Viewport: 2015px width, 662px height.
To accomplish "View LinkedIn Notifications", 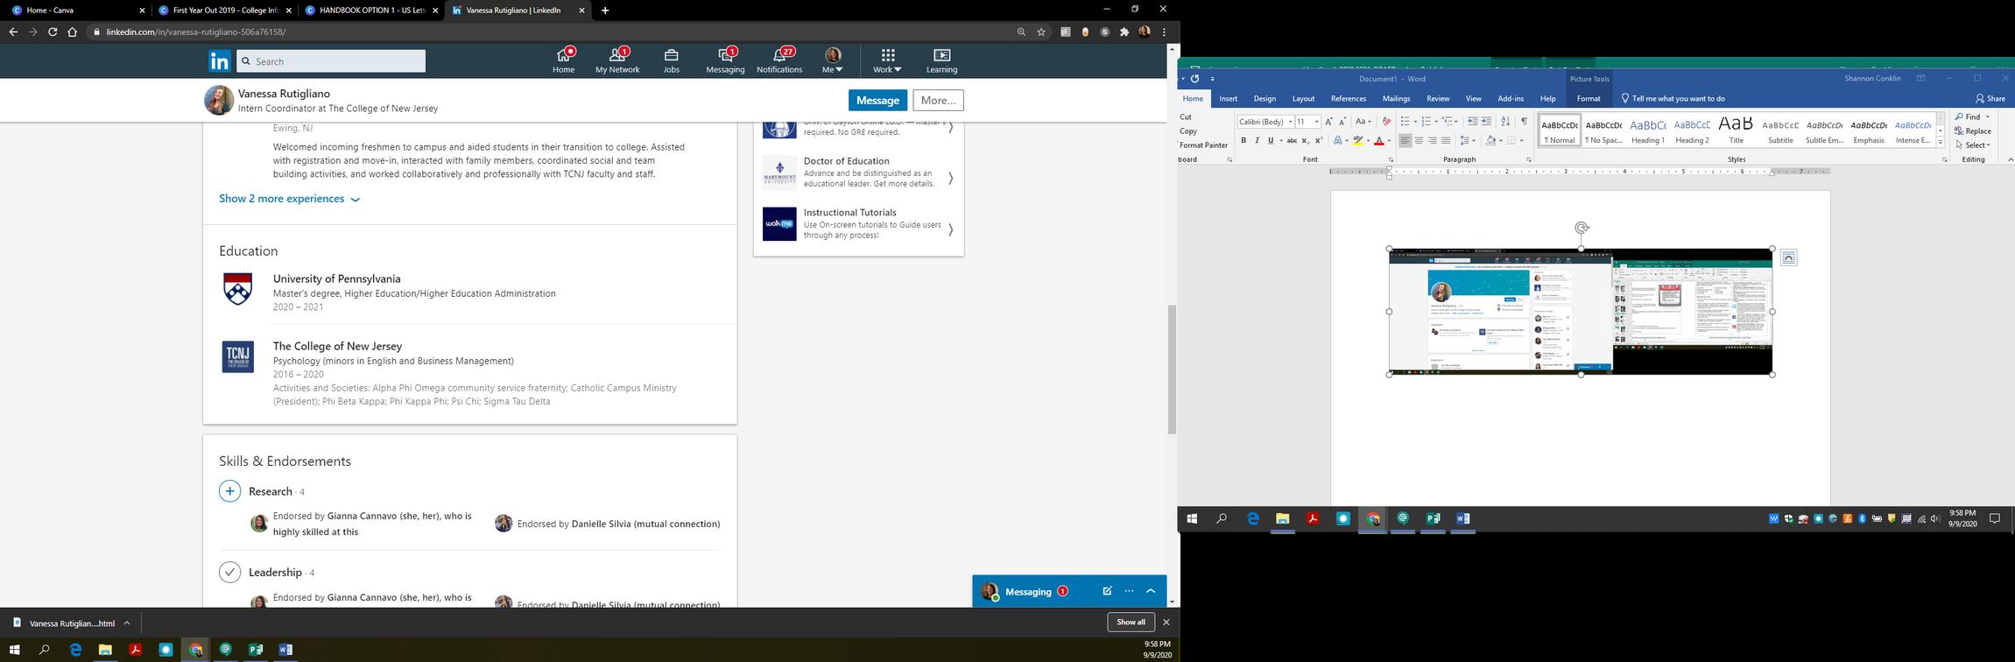I will point(779,60).
